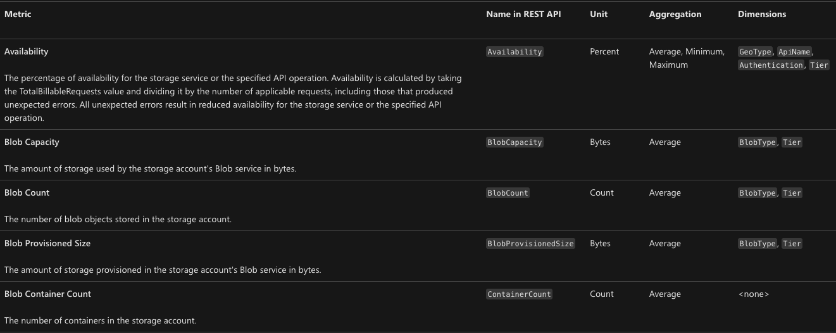
Task: Select the "Dimensions" column header
Action: tap(761, 14)
